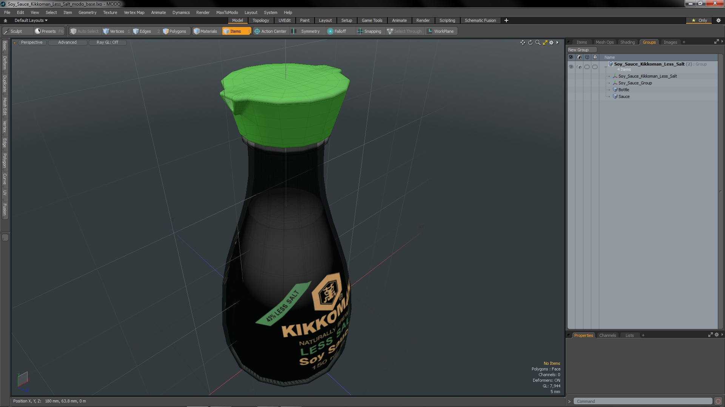
Task: Open the Geometry menu
Action: coord(87,12)
